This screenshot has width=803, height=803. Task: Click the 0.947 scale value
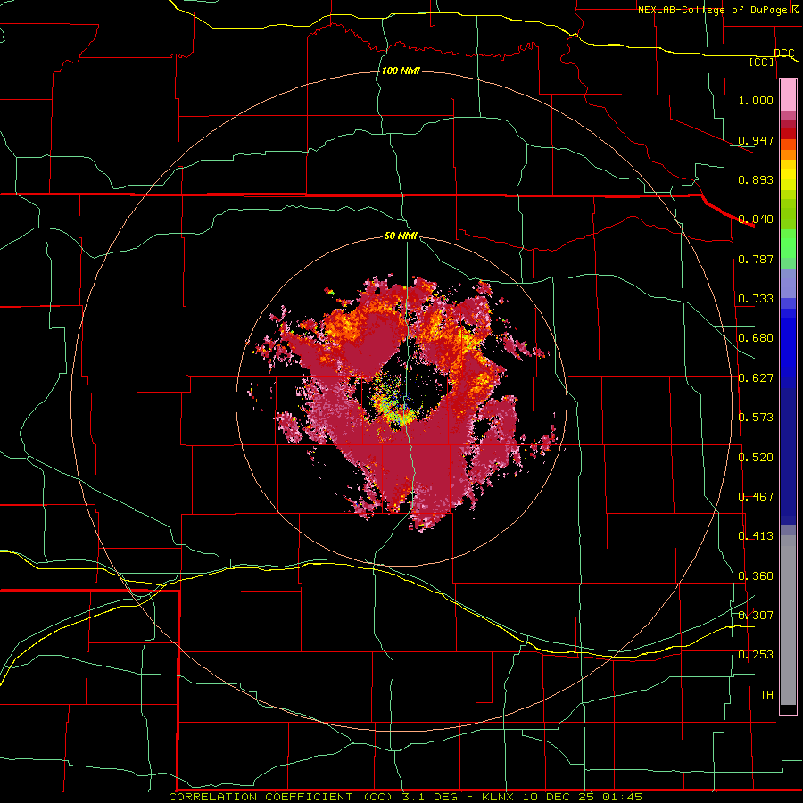click(756, 140)
